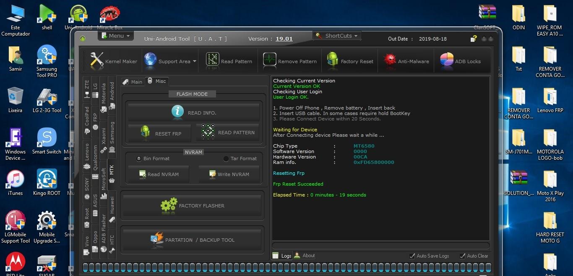The width and height of the screenshot is (573, 276).
Task: Select the Lenovo FRP folder
Action: (x=550, y=100)
